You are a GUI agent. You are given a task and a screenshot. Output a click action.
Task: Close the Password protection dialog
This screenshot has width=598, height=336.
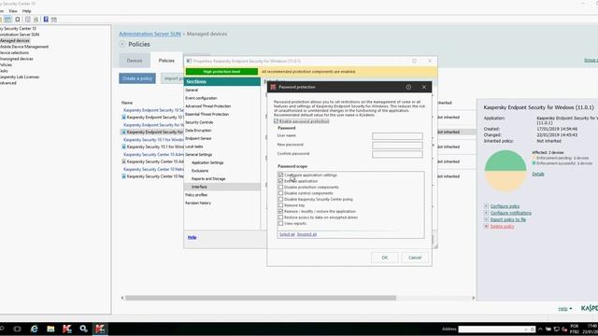click(x=423, y=87)
